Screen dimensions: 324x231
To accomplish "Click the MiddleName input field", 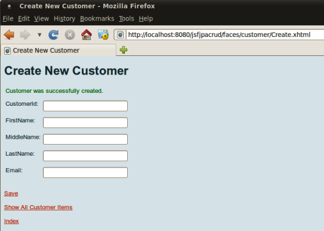I will (x=85, y=139).
